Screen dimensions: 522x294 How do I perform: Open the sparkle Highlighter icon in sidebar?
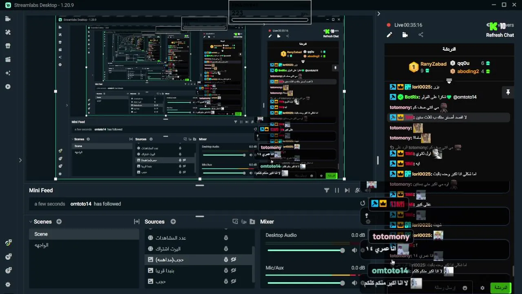pyautogui.click(x=8, y=73)
